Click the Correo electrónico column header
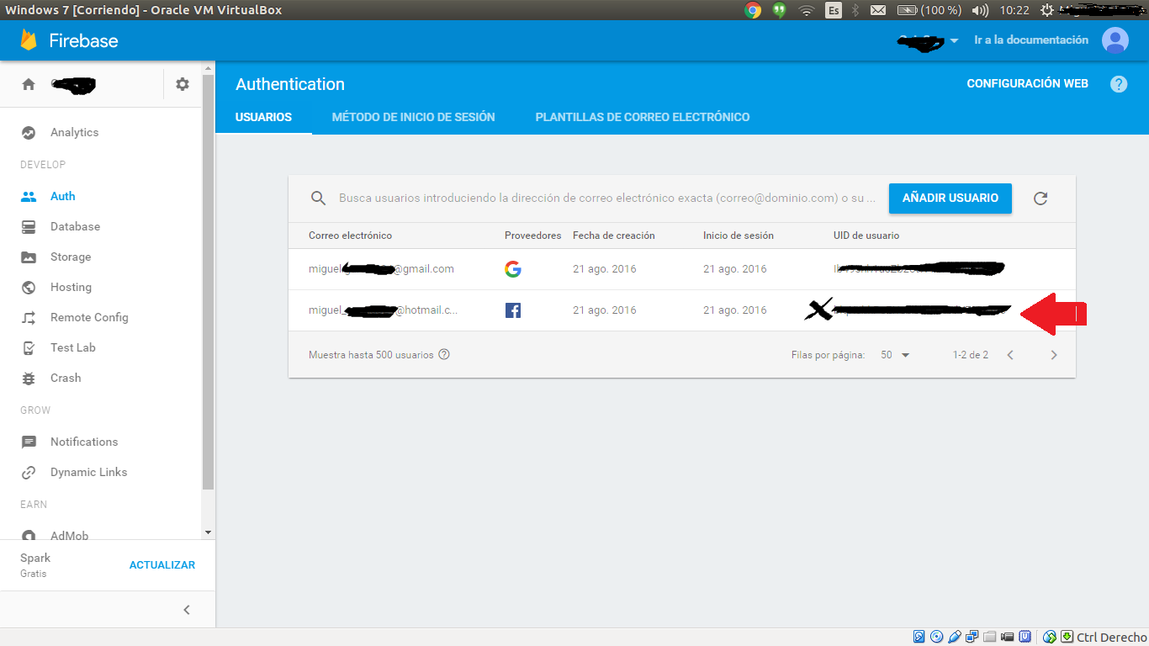 (x=350, y=236)
